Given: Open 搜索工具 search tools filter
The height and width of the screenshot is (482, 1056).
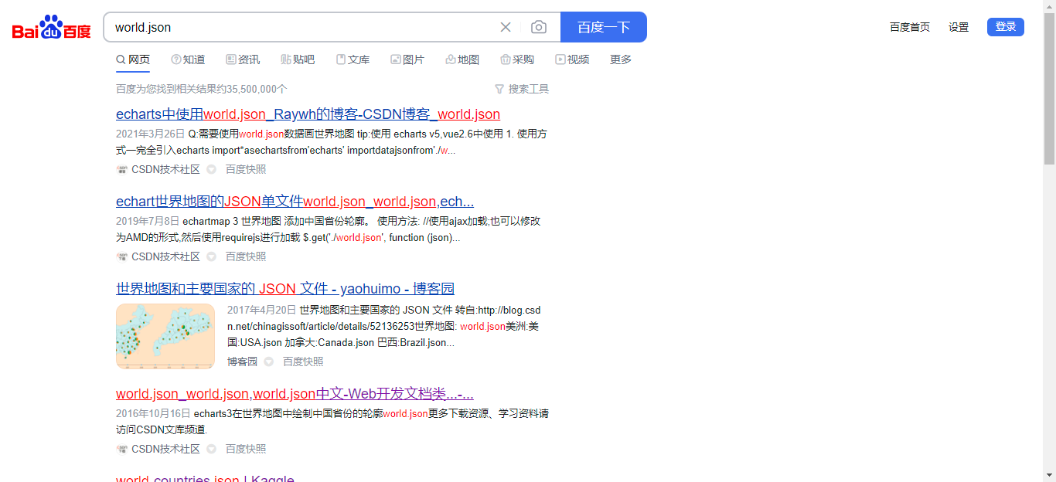Looking at the screenshot, I should [x=522, y=89].
